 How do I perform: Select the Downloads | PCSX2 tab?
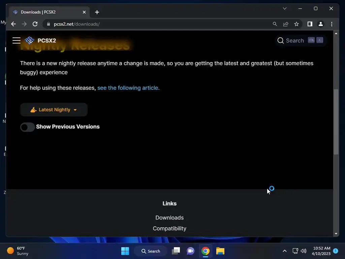(49, 12)
